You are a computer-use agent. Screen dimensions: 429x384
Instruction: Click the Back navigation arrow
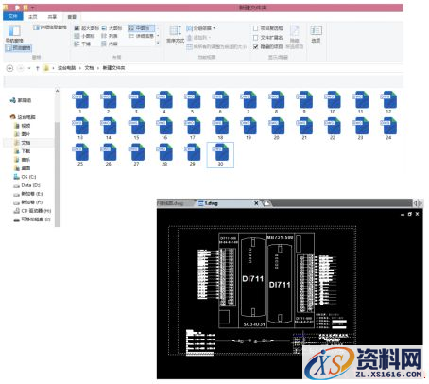tap(9, 68)
